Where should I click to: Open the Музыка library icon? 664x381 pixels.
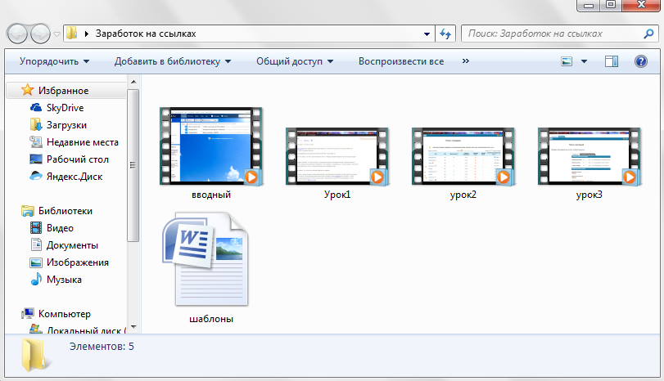[36, 280]
